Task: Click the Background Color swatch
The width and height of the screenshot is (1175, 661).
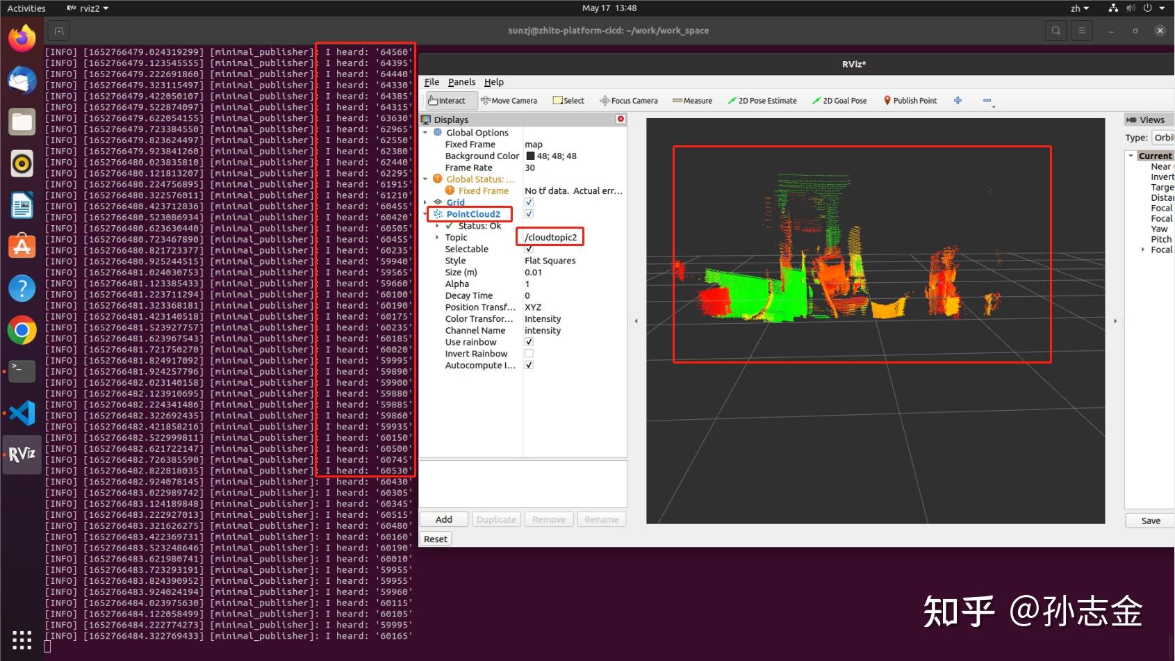Action: (x=530, y=156)
